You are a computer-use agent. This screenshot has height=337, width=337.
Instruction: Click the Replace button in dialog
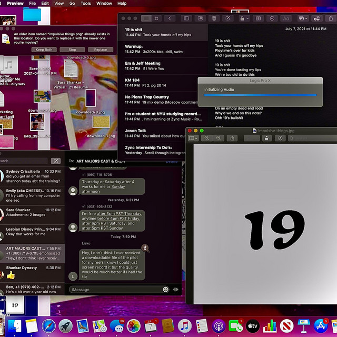[x=101, y=49]
